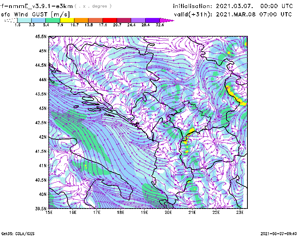Click the 13.8 colorbar value
Screen dimensions: 305x236
88,25
